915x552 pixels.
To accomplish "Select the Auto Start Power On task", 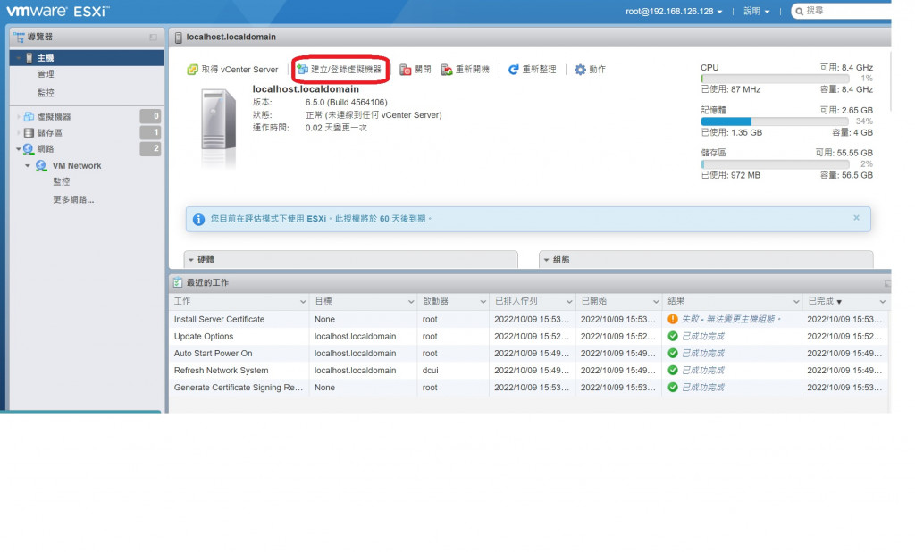I will 529,353.
